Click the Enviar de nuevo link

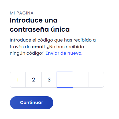[x=64, y=53]
